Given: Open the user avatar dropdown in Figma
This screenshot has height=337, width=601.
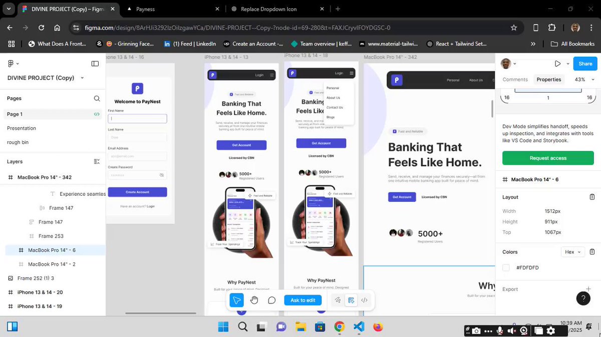Looking at the screenshot, I should 509,64.
